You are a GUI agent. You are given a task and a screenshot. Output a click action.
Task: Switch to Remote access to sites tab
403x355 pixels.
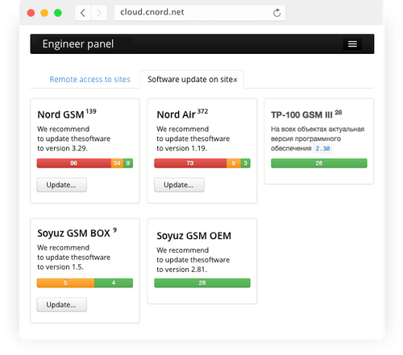click(89, 80)
